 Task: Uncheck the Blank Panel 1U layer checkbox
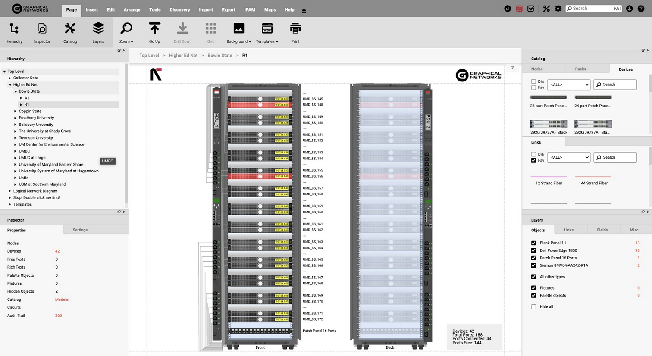click(x=533, y=243)
